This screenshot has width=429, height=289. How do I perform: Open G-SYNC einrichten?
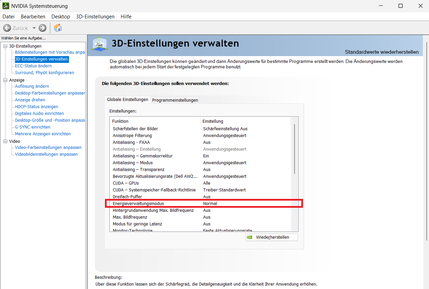pos(33,127)
